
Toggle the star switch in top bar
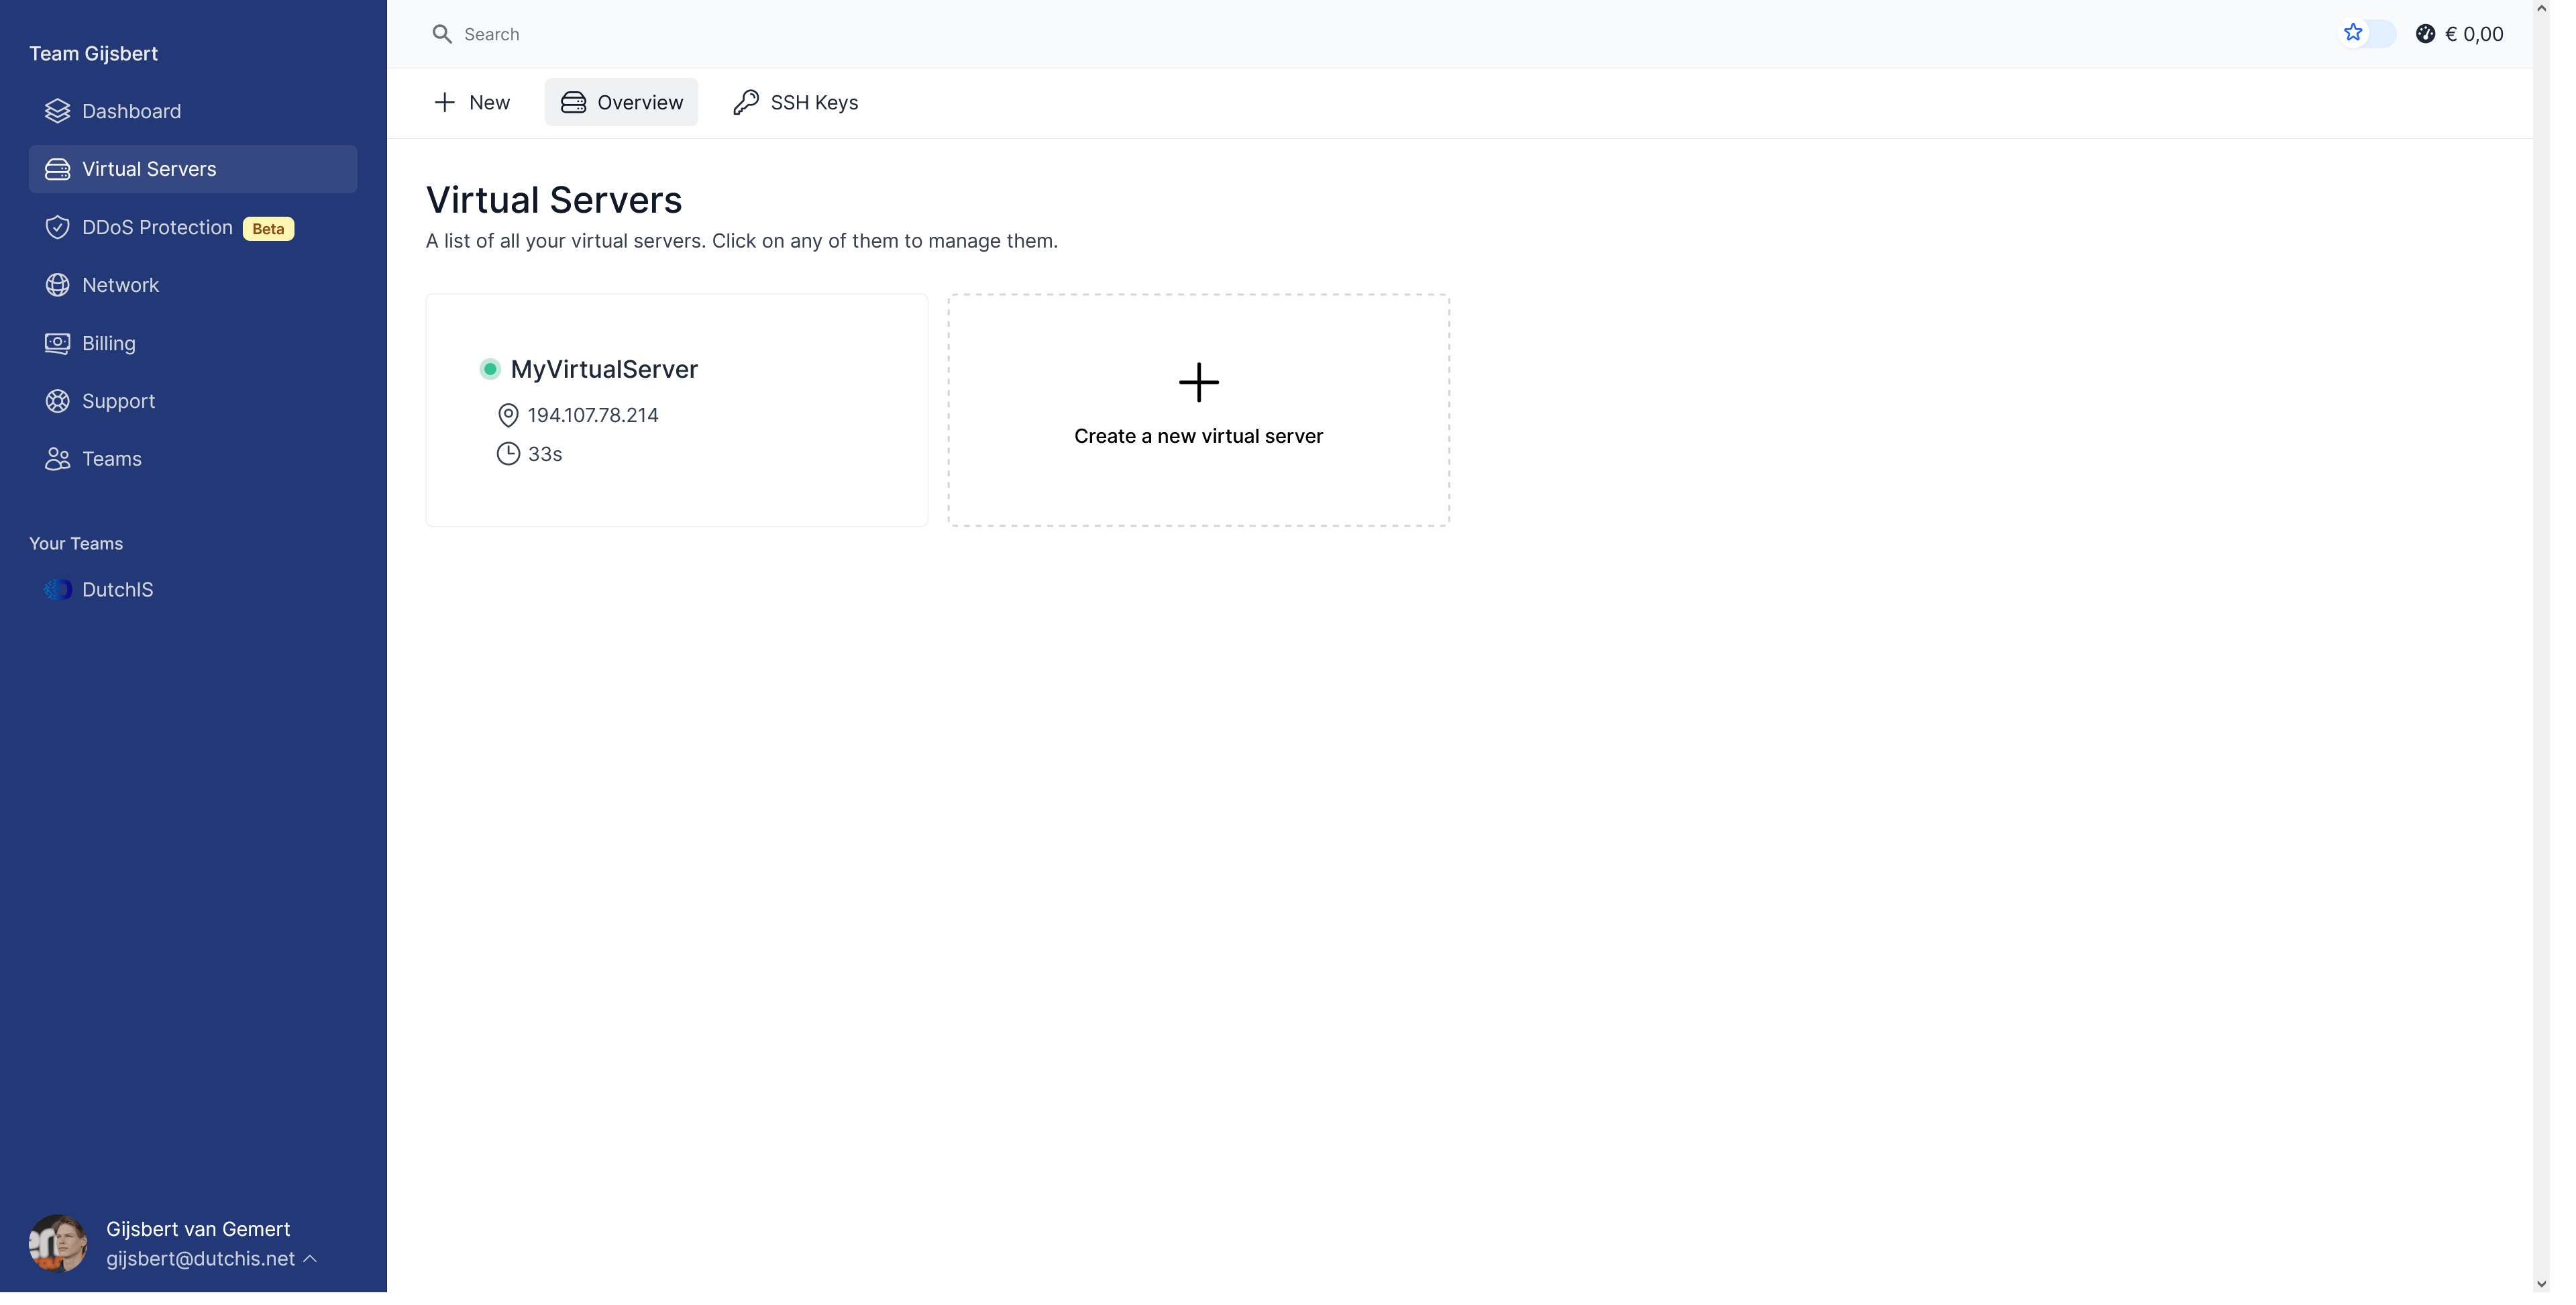tap(2367, 34)
